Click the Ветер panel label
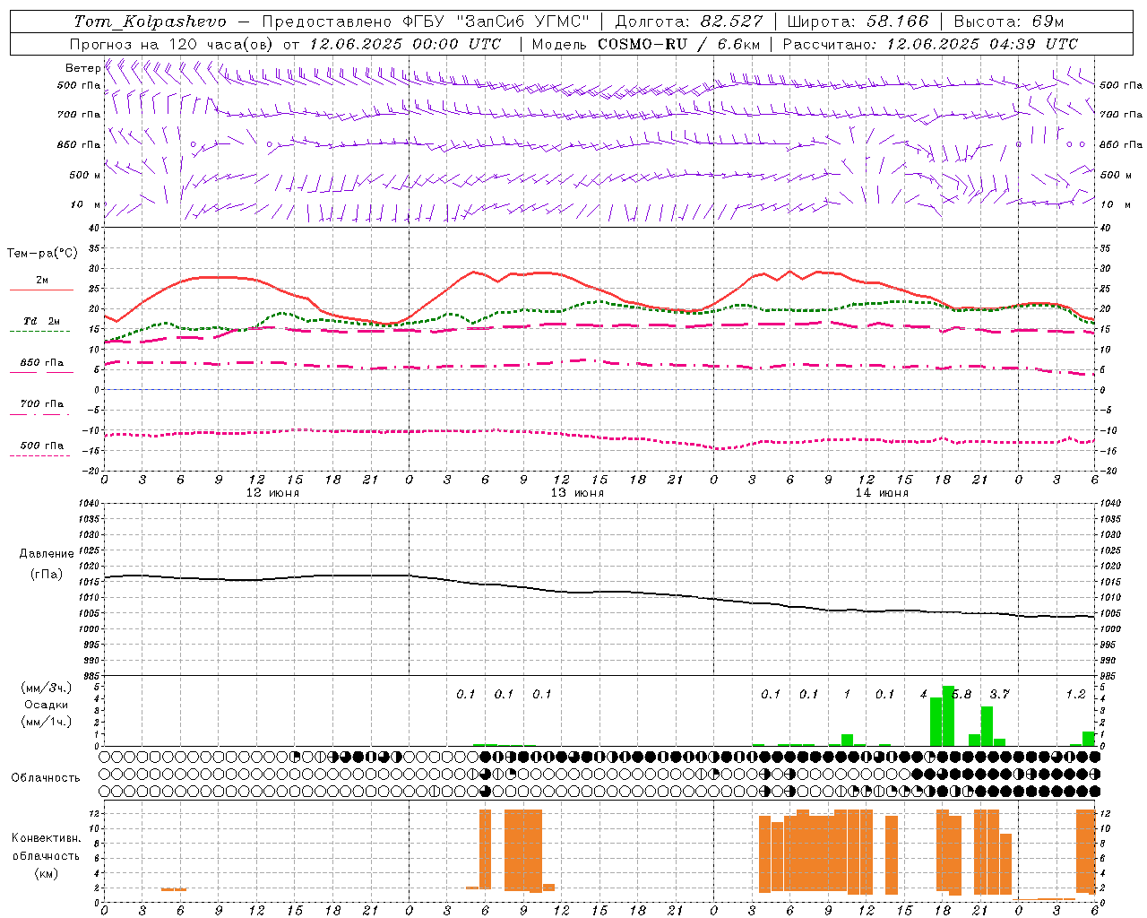The width and height of the screenshot is (1147, 918). pyautogui.click(x=82, y=68)
